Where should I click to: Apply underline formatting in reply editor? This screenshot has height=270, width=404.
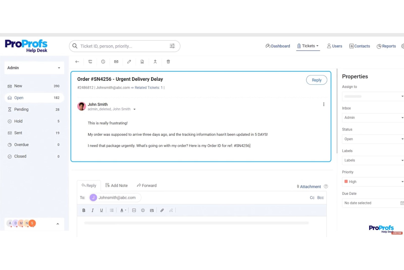101,210
